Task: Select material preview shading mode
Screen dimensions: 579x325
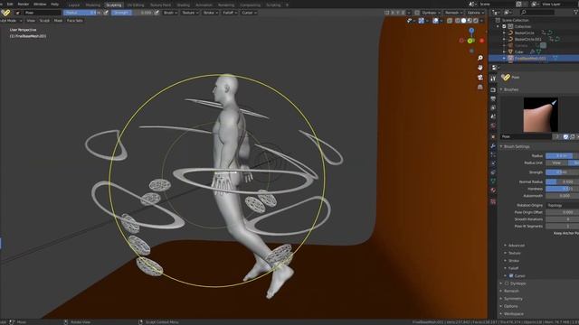Action: pos(470,21)
